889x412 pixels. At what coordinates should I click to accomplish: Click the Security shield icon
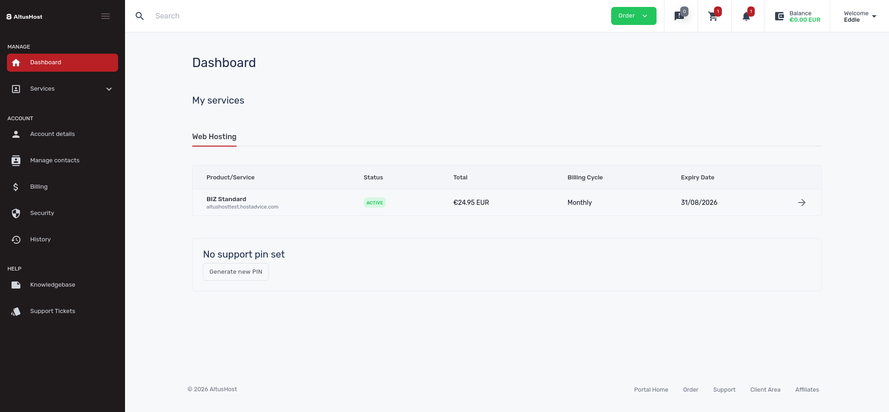(16, 213)
